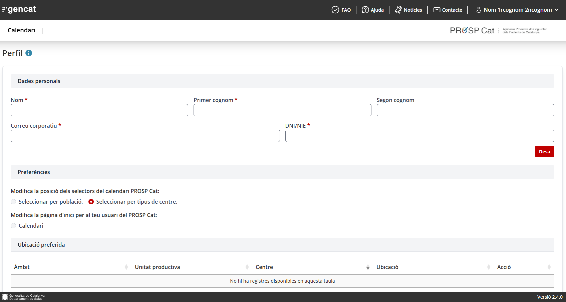Screen dimensions: 566x302
Task: Click the Notícies megaphone icon
Action: 398,10
